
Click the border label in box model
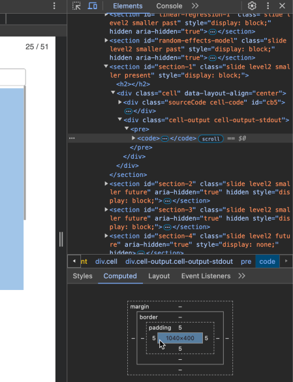click(149, 317)
